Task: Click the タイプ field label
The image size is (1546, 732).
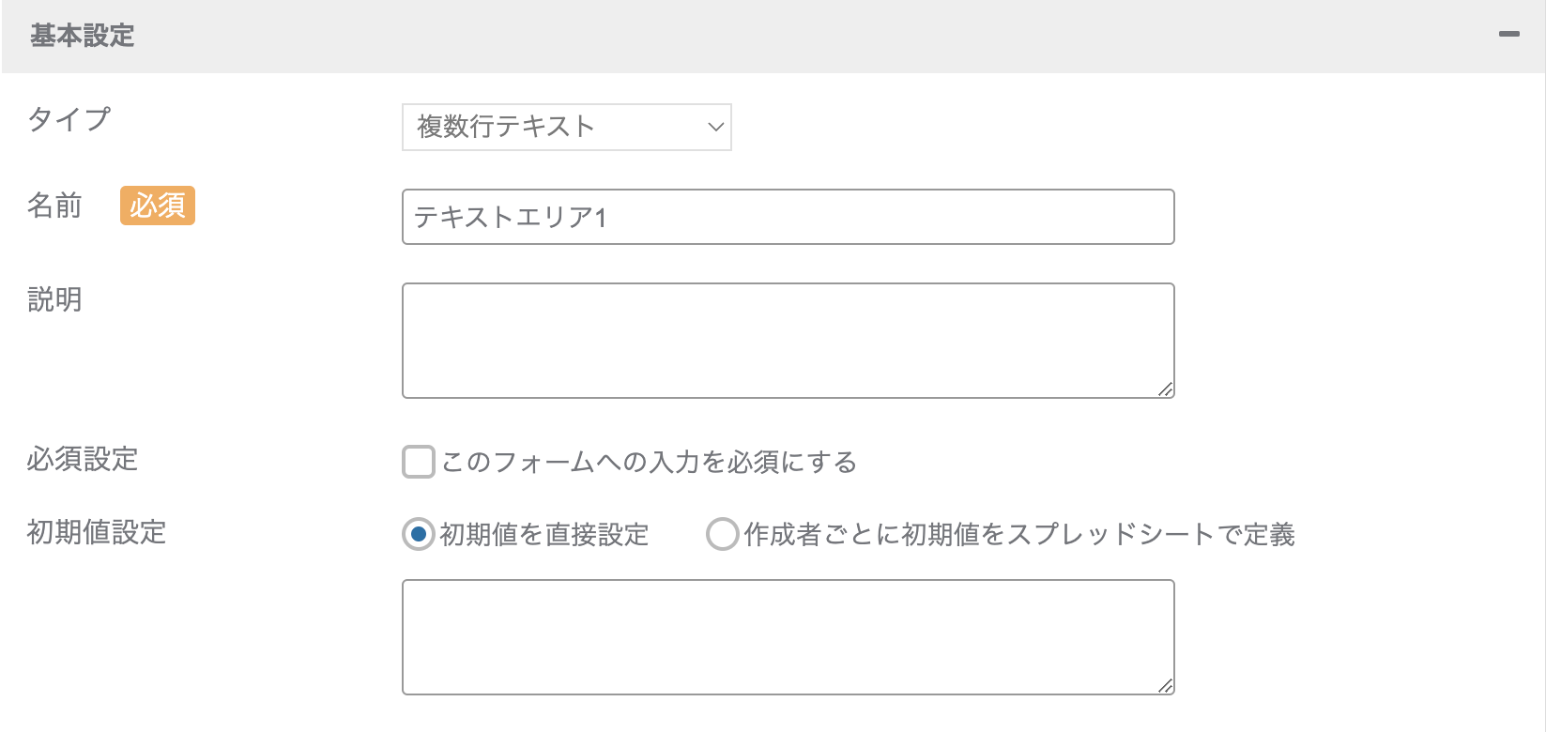Action: coord(69,119)
